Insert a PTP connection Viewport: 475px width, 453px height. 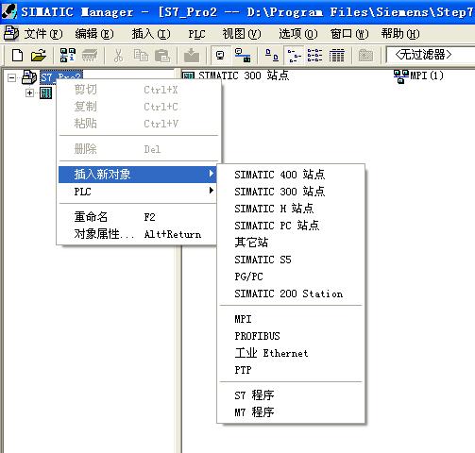(x=291, y=370)
